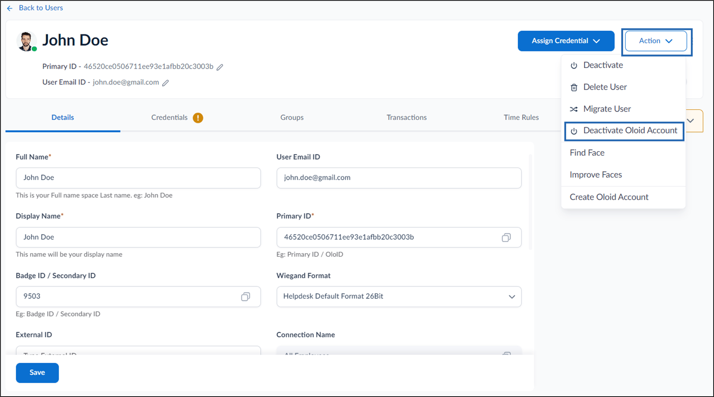Image resolution: width=714 pixels, height=397 pixels.
Task: Click the header email john.doe@gmail.com text
Action: pos(126,82)
